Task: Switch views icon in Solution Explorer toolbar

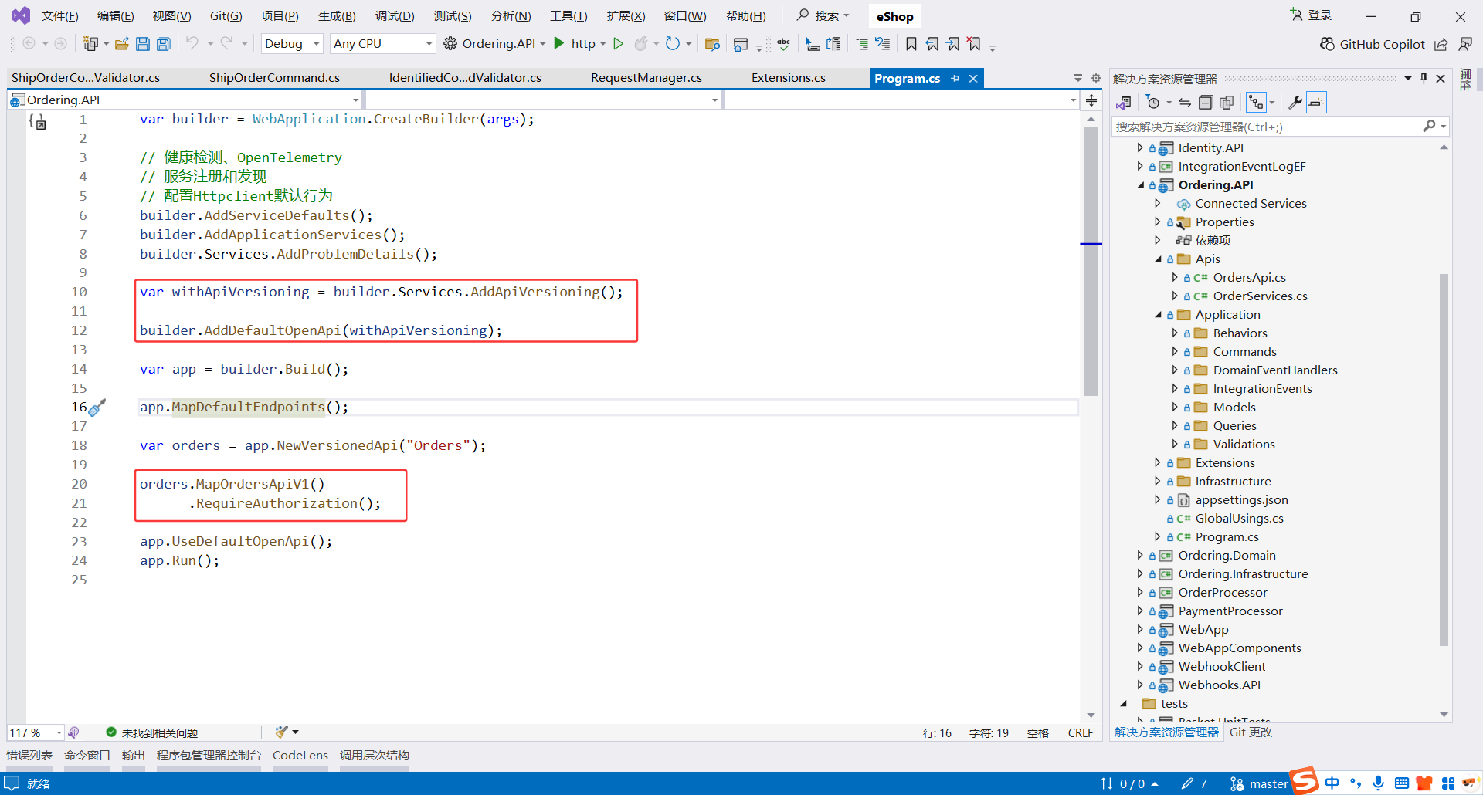Action: click(x=1124, y=103)
